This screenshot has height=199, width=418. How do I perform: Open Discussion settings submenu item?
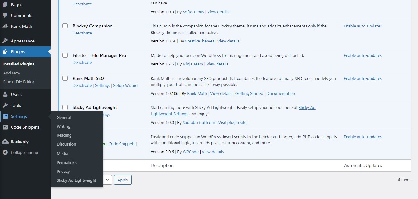66,144
